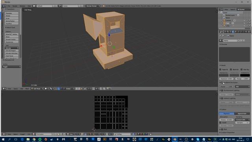This screenshot has width=252, height=142.
Task: Click the Extrude Region button
Action: [12, 51]
